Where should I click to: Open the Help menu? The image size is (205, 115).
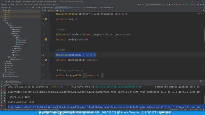(55, 2)
